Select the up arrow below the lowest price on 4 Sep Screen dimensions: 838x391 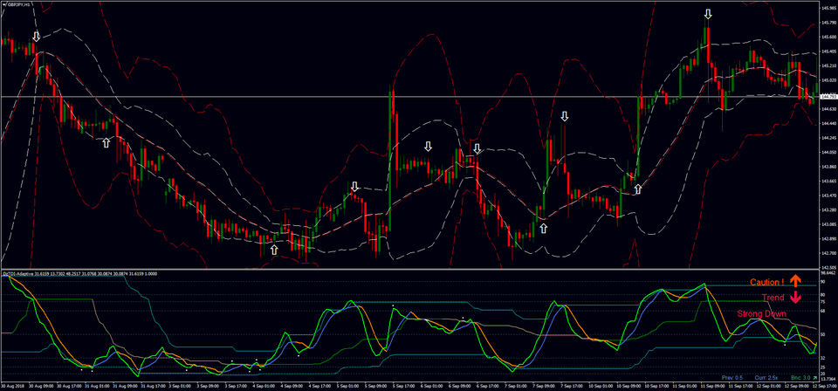(x=274, y=250)
